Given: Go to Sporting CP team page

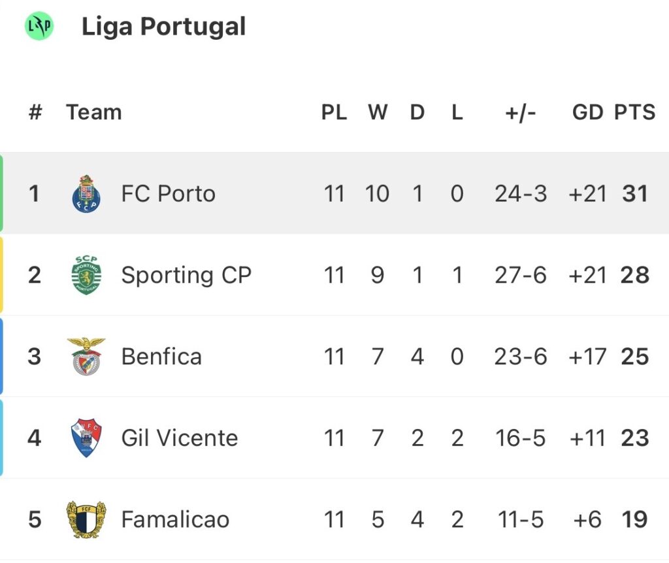Looking at the screenshot, I should point(186,275).
